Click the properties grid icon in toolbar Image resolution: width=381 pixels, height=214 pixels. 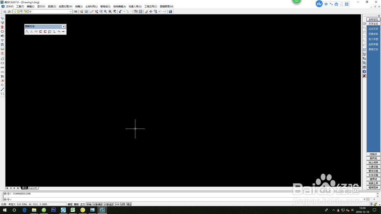click(x=141, y=11)
